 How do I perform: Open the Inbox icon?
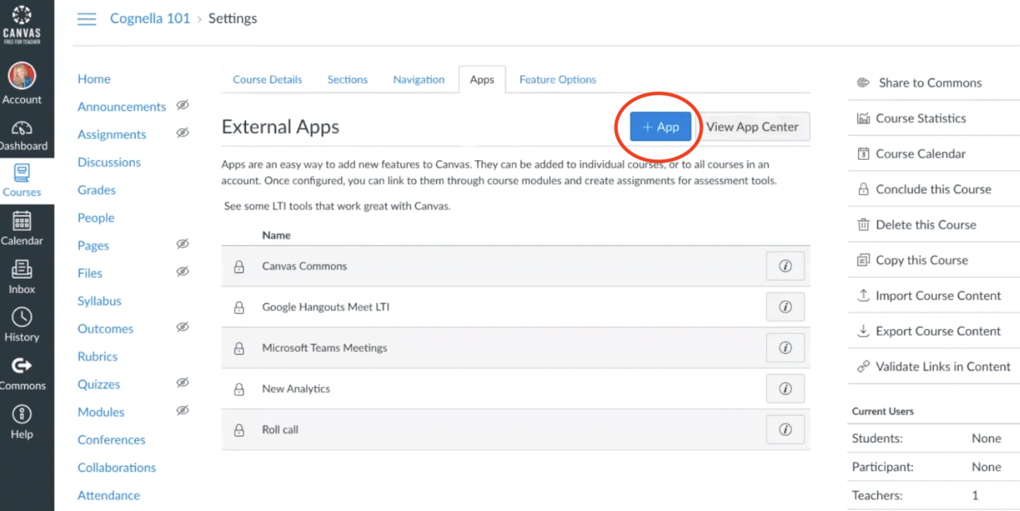pos(22,269)
